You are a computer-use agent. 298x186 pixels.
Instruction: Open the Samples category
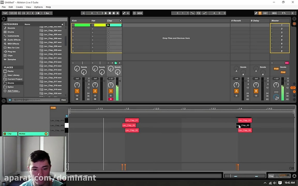[12, 59]
